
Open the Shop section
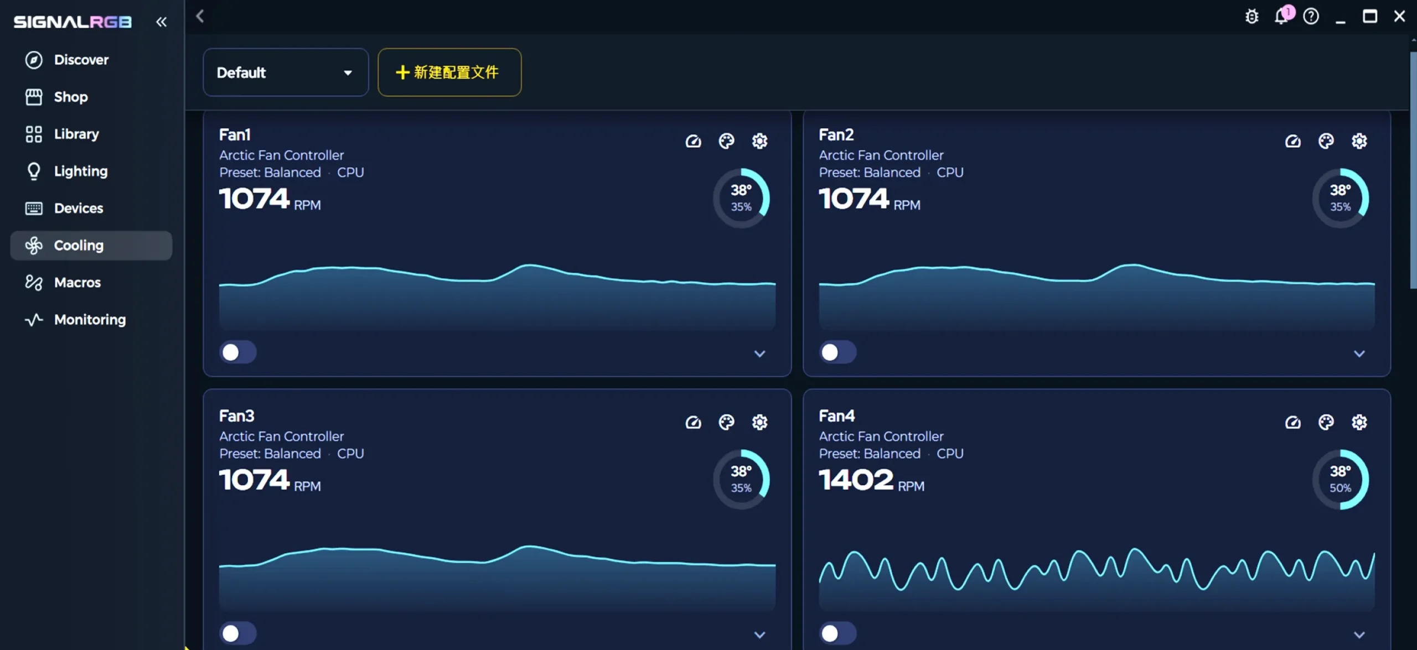tap(91, 97)
